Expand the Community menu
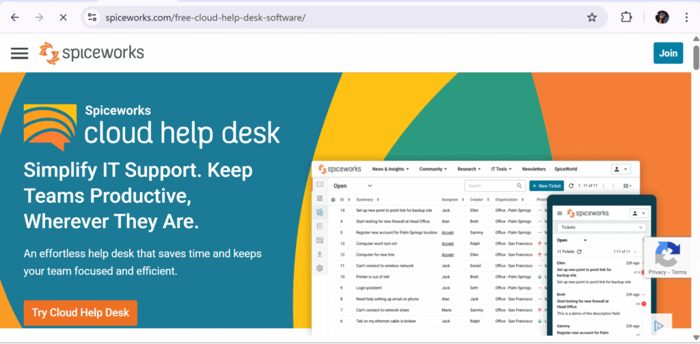This screenshot has width=700, height=344. [433, 169]
